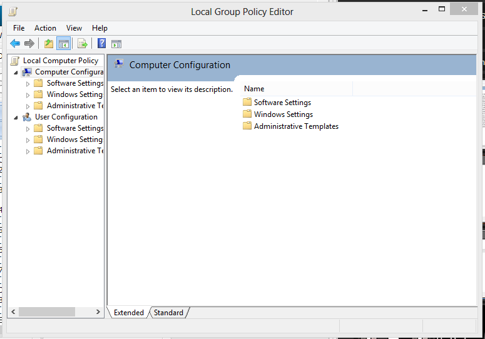Click the Name column header
The image size is (485, 339).
pos(297,89)
